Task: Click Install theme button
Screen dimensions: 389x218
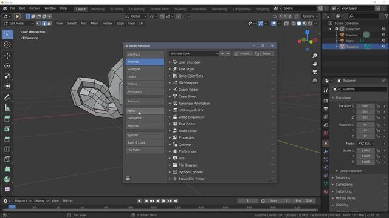Action: (x=243, y=54)
